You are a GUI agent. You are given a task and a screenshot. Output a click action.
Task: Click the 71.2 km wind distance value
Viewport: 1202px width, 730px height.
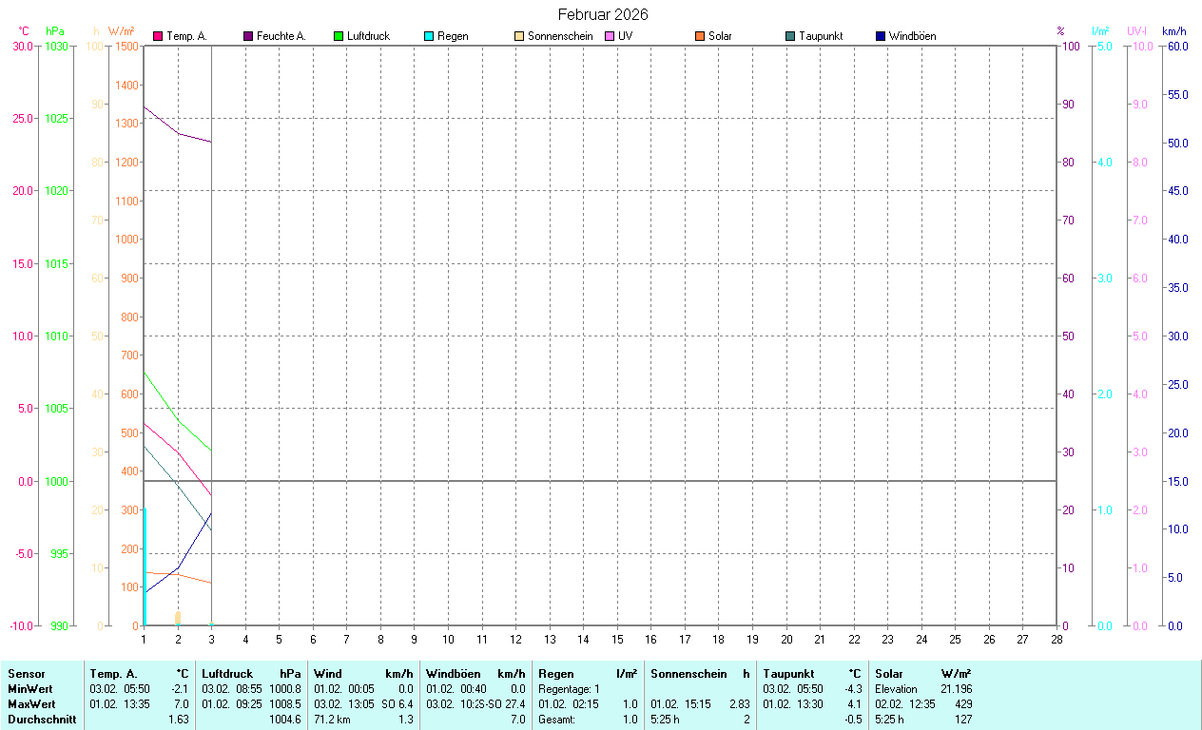(331, 720)
